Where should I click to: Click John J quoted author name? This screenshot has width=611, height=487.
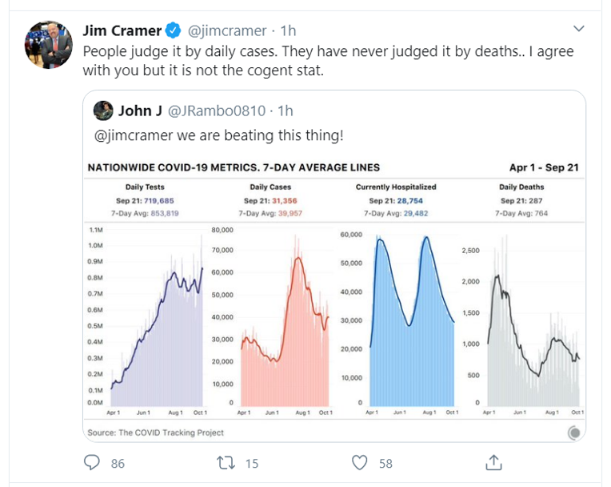[x=141, y=110]
